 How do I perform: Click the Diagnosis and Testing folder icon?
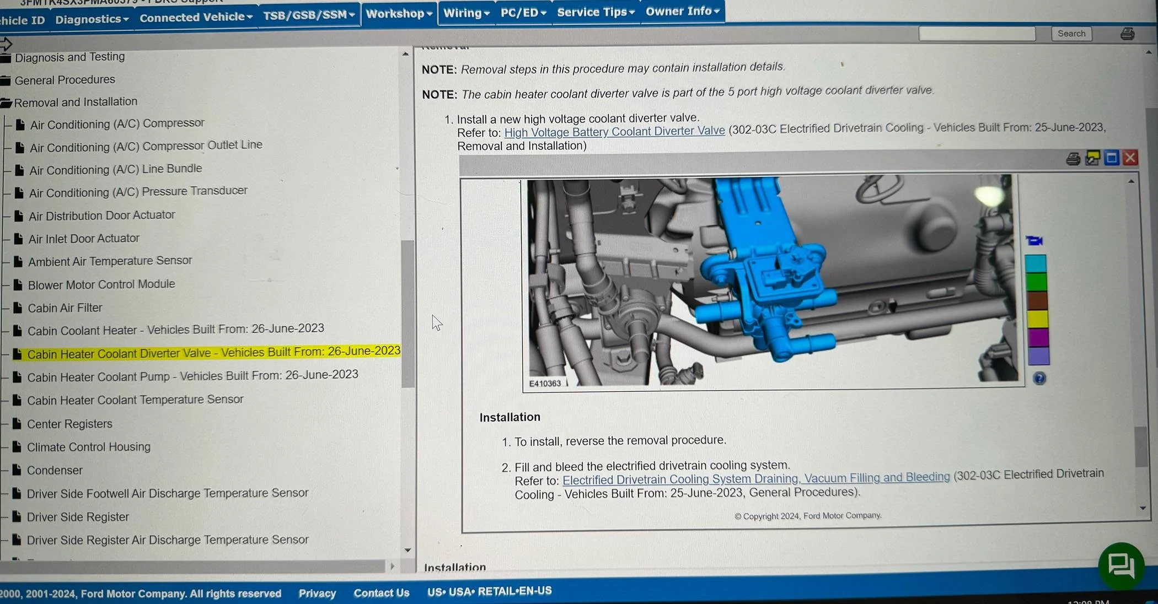[6, 58]
